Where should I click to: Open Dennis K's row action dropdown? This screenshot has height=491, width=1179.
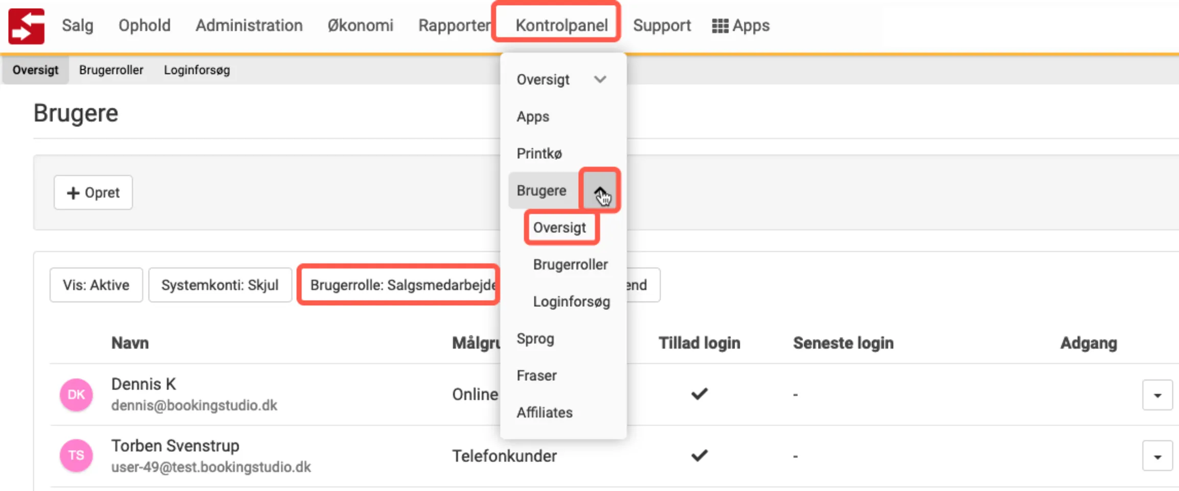1157,395
